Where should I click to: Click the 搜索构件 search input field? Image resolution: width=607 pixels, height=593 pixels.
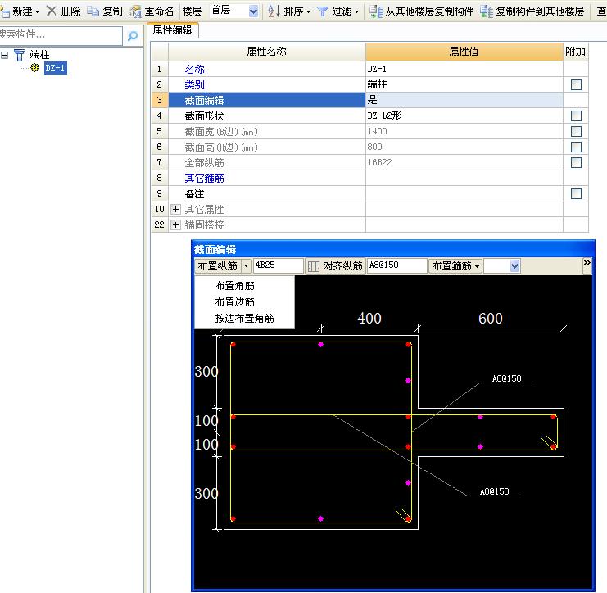[x=61, y=35]
